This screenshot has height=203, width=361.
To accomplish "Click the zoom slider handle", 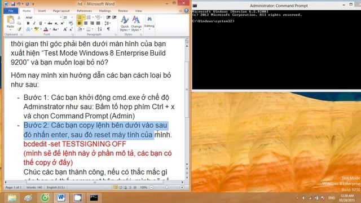I will coord(167,188).
